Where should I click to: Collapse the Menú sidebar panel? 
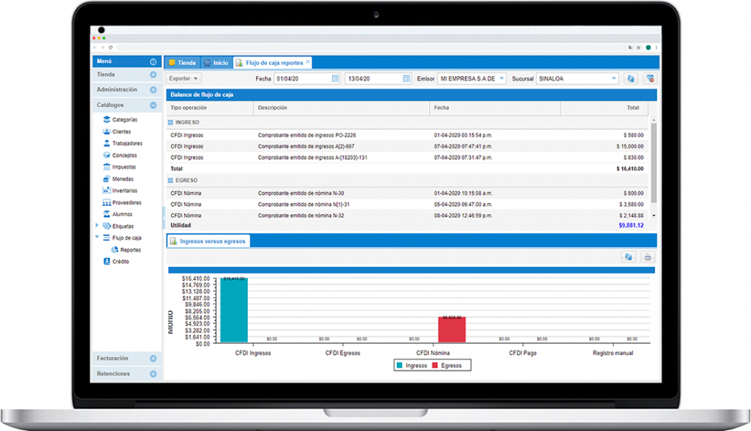pyautogui.click(x=153, y=62)
